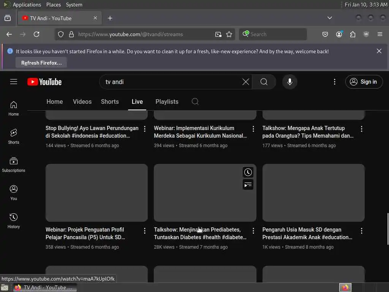389x292 pixels.
Task: Save page to Pocket icon
Action: click(x=325, y=34)
